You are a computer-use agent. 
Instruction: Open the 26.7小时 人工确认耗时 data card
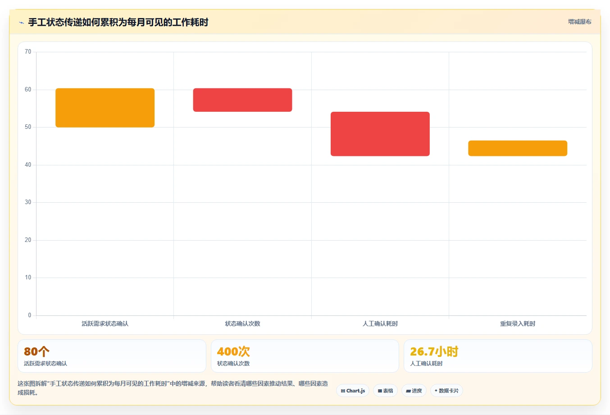click(498, 356)
